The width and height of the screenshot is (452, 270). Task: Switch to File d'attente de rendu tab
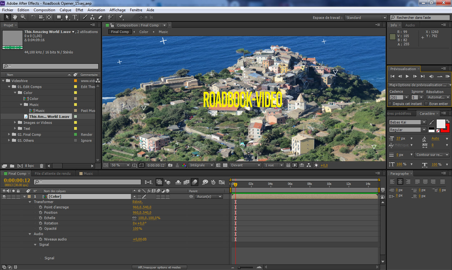53,174
